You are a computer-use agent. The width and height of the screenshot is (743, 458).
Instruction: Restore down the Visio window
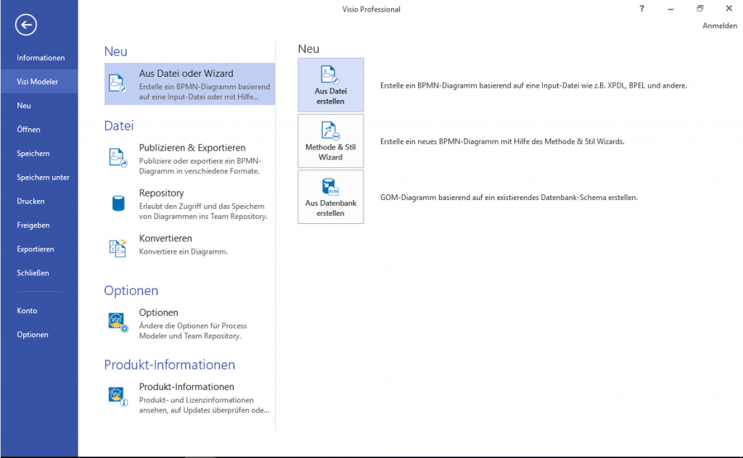click(700, 8)
